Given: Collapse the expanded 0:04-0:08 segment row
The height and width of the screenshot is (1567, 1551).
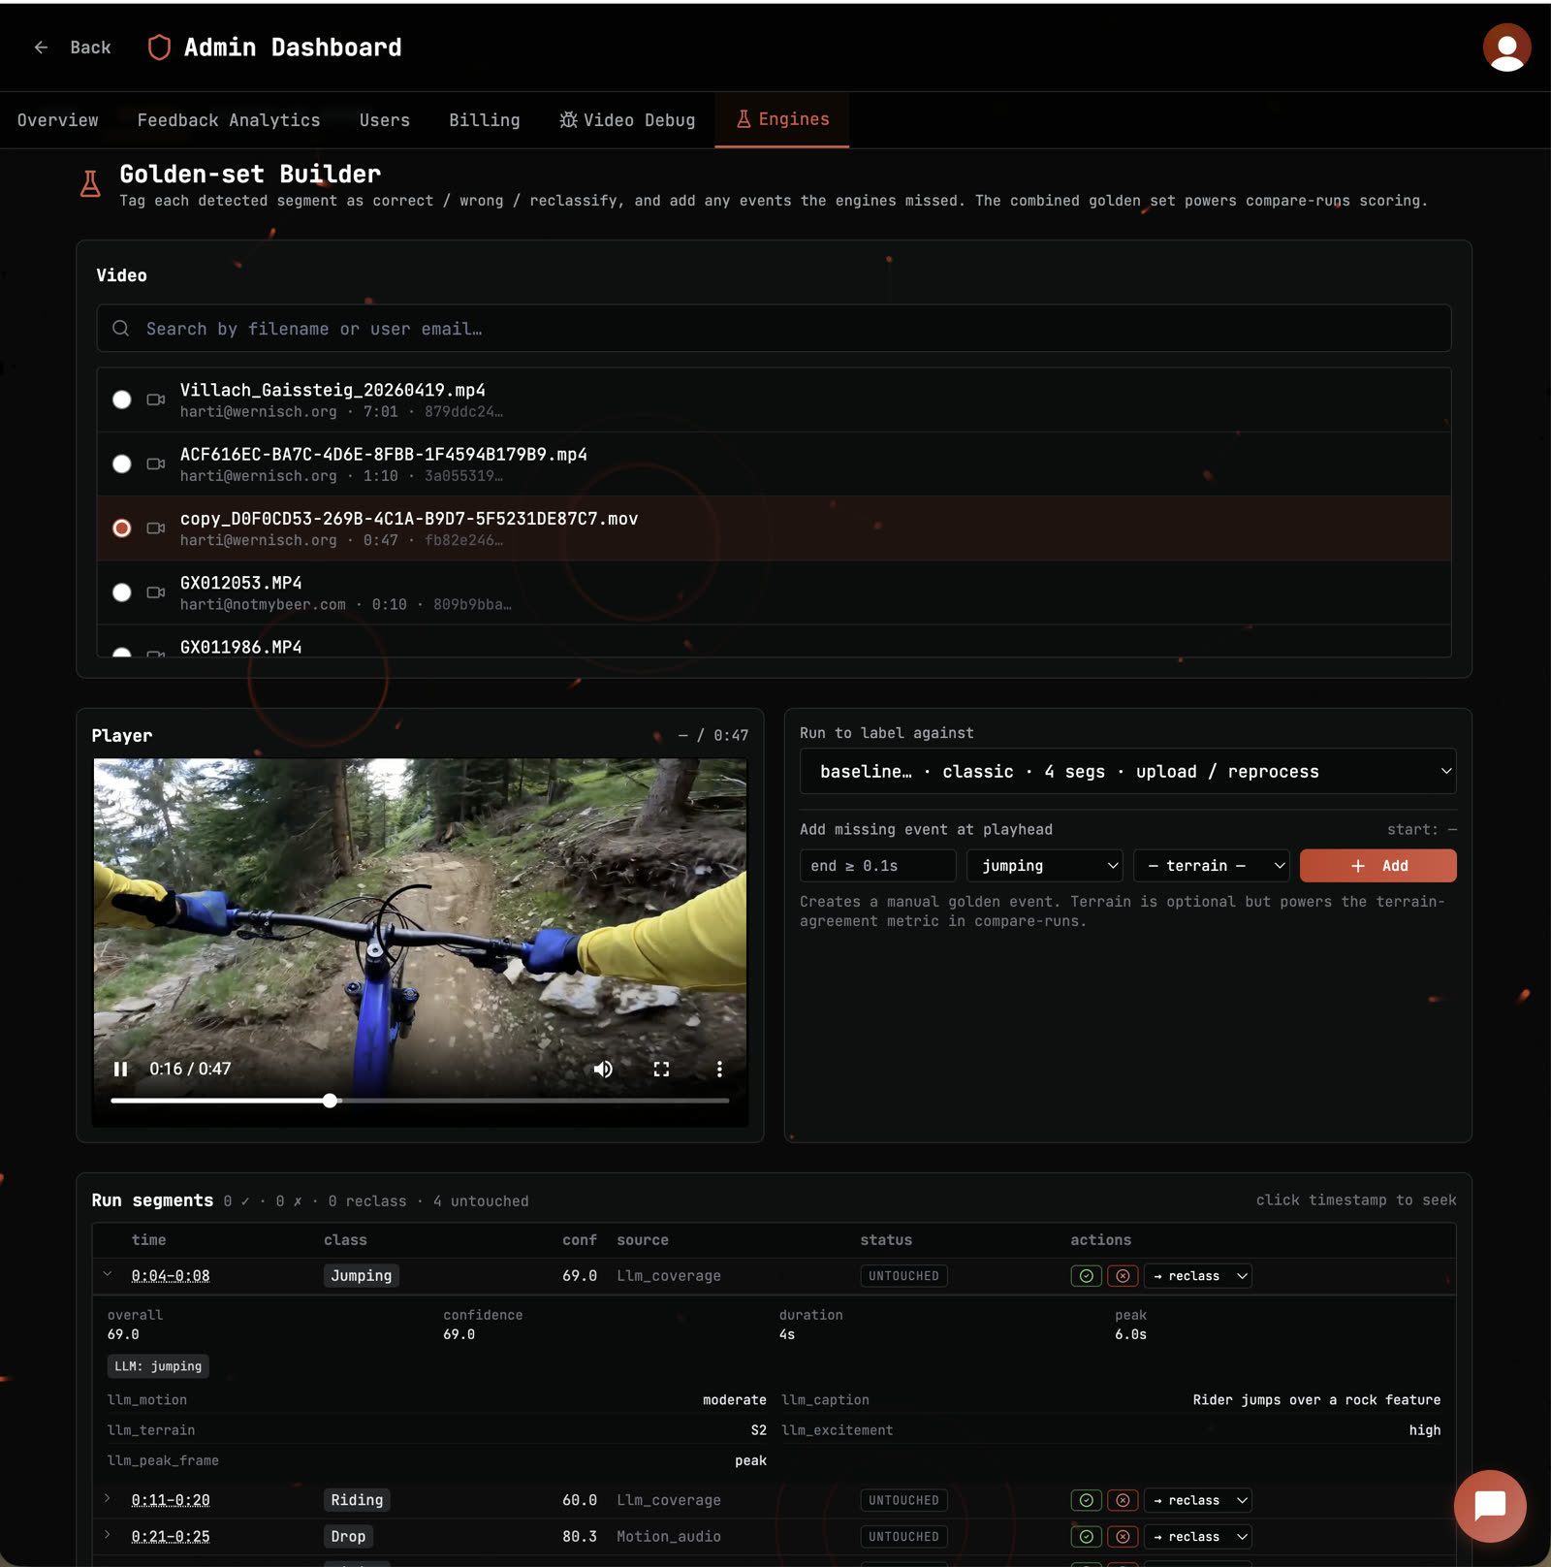Looking at the screenshot, I should [x=108, y=1275].
